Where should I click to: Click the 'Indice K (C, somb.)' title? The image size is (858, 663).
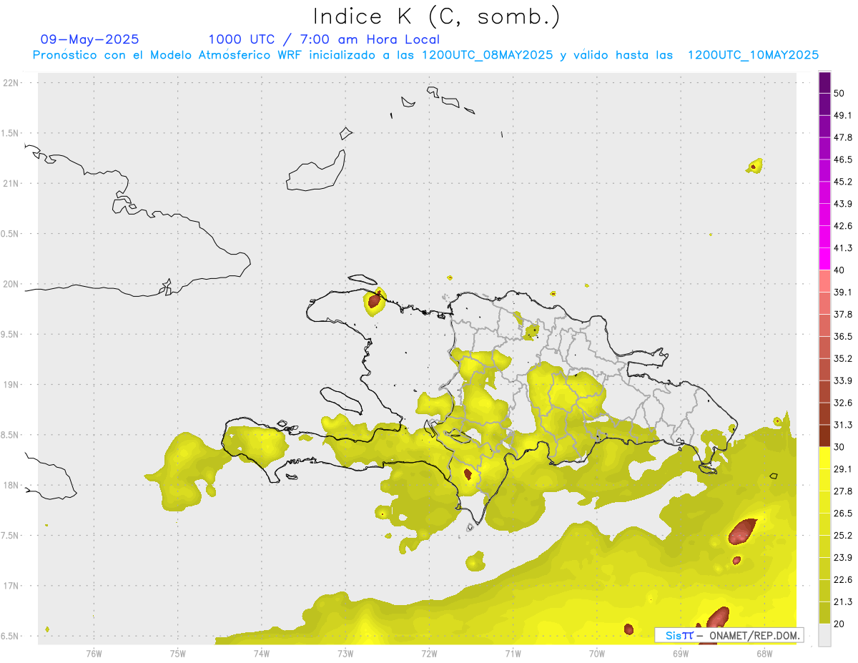(436, 16)
